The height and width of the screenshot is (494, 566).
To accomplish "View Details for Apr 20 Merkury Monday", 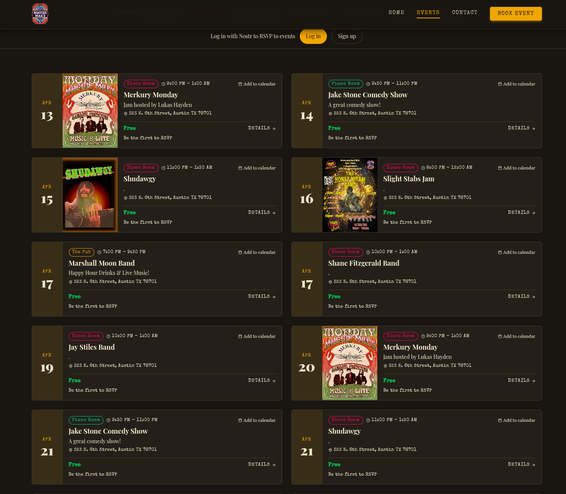I will tap(521, 380).
